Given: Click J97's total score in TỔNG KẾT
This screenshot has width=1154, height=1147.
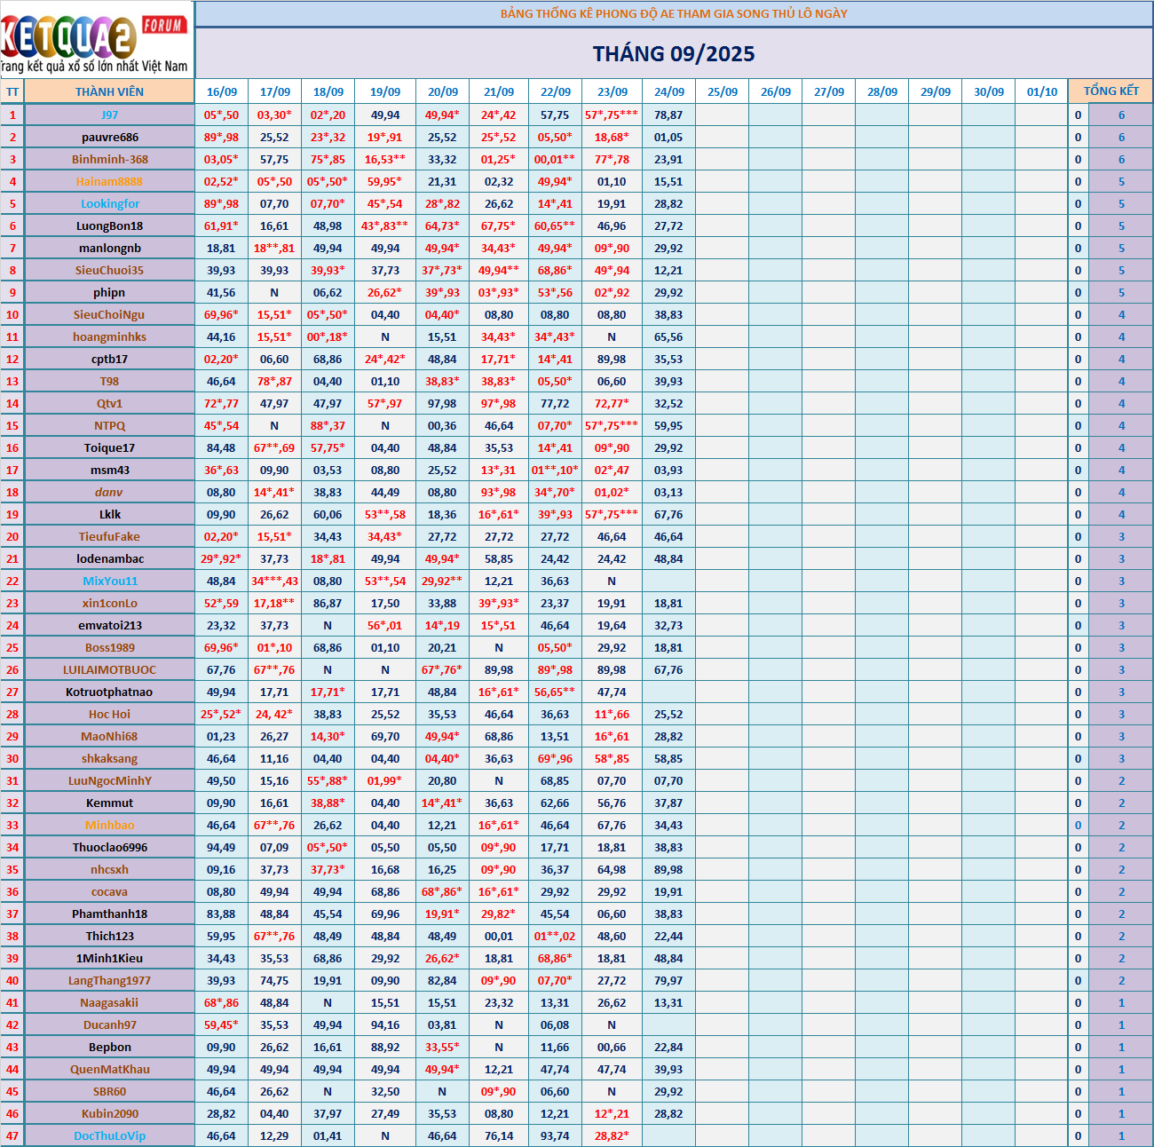Looking at the screenshot, I should pyautogui.click(x=1120, y=115).
